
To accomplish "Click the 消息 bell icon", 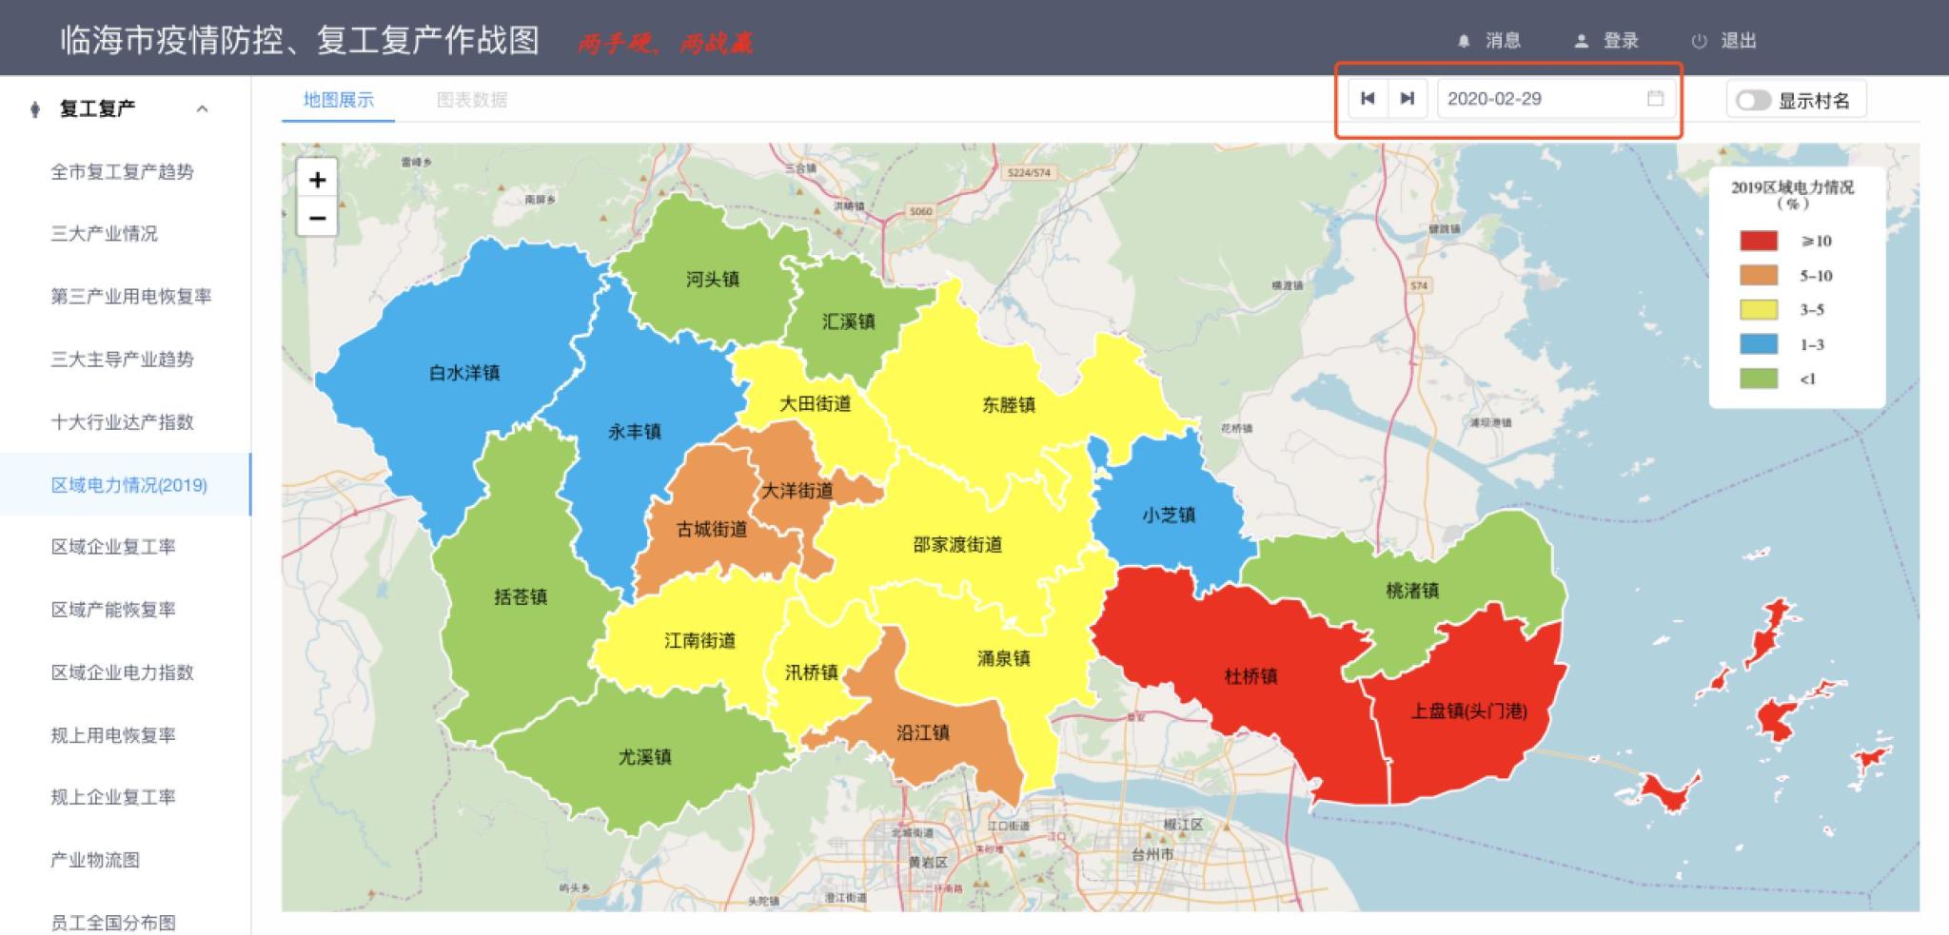I will (1464, 41).
